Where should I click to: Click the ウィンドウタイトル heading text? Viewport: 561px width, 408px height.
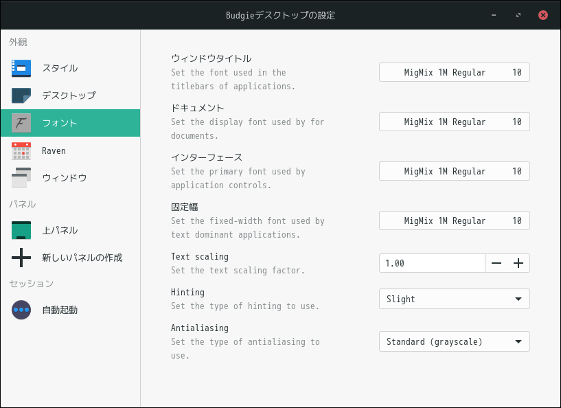pyautogui.click(x=211, y=58)
